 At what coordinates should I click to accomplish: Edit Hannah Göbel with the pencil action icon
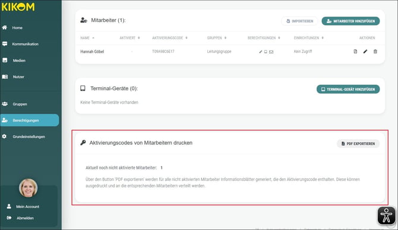(365, 52)
